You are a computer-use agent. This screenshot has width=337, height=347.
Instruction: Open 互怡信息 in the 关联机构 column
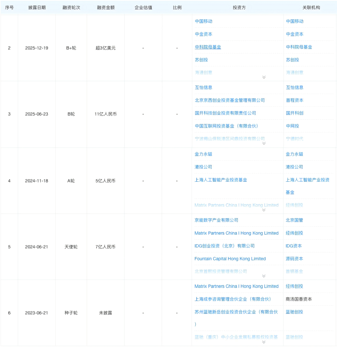(295, 87)
